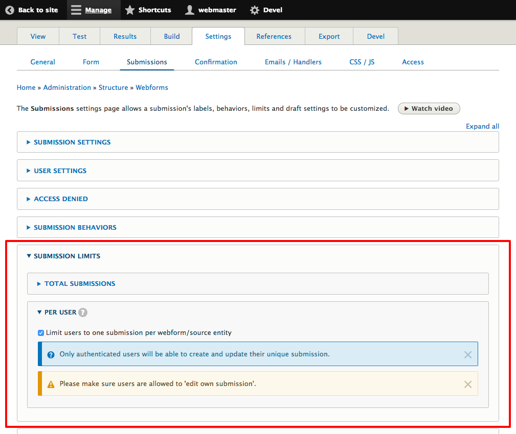
Task: Collapse the Per User section
Action: pyautogui.click(x=57, y=312)
